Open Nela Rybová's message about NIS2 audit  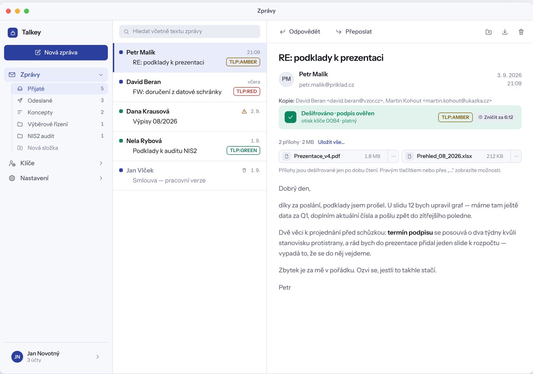click(x=190, y=146)
